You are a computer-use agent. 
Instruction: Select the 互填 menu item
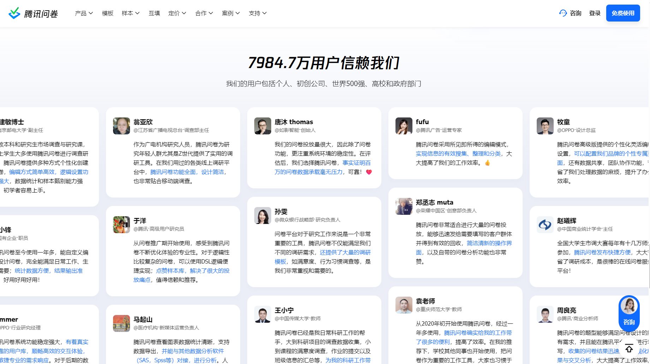tap(154, 13)
